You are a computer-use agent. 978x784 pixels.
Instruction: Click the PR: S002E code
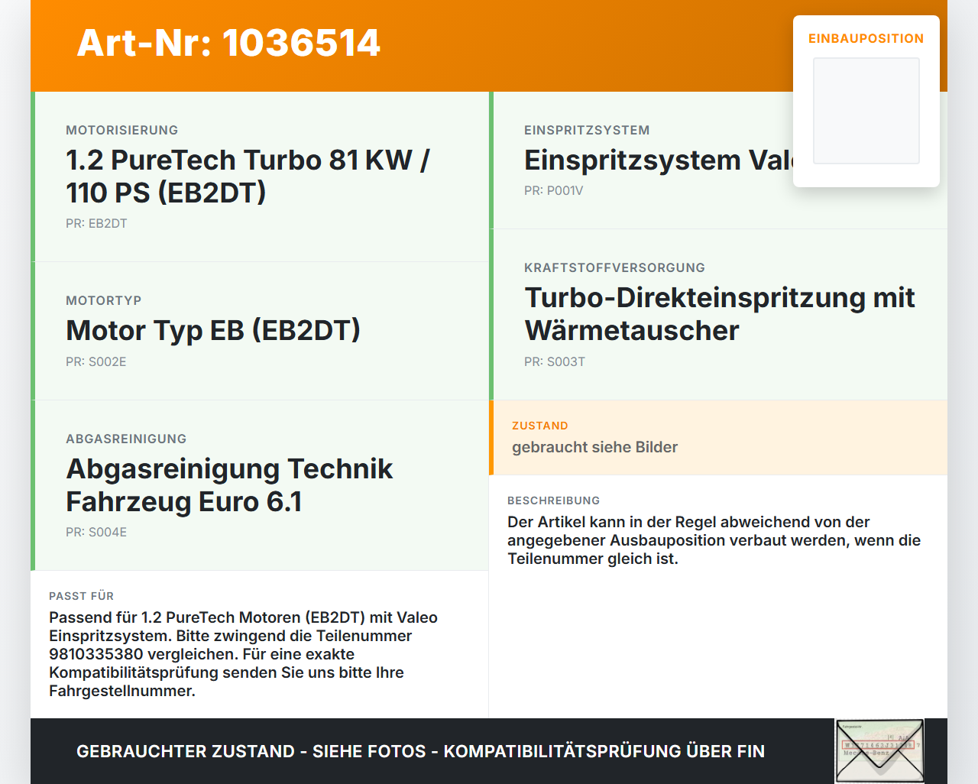pyautogui.click(x=96, y=362)
